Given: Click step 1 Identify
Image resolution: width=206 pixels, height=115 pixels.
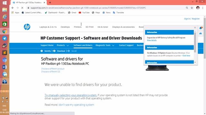Looking at the screenshot, I should (x=46, y=51).
